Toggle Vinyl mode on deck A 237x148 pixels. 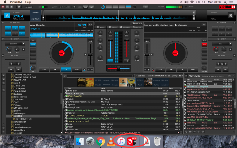(x=33, y=45)
